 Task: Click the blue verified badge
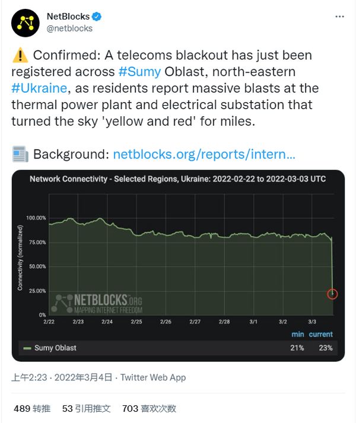pos(96,17)
